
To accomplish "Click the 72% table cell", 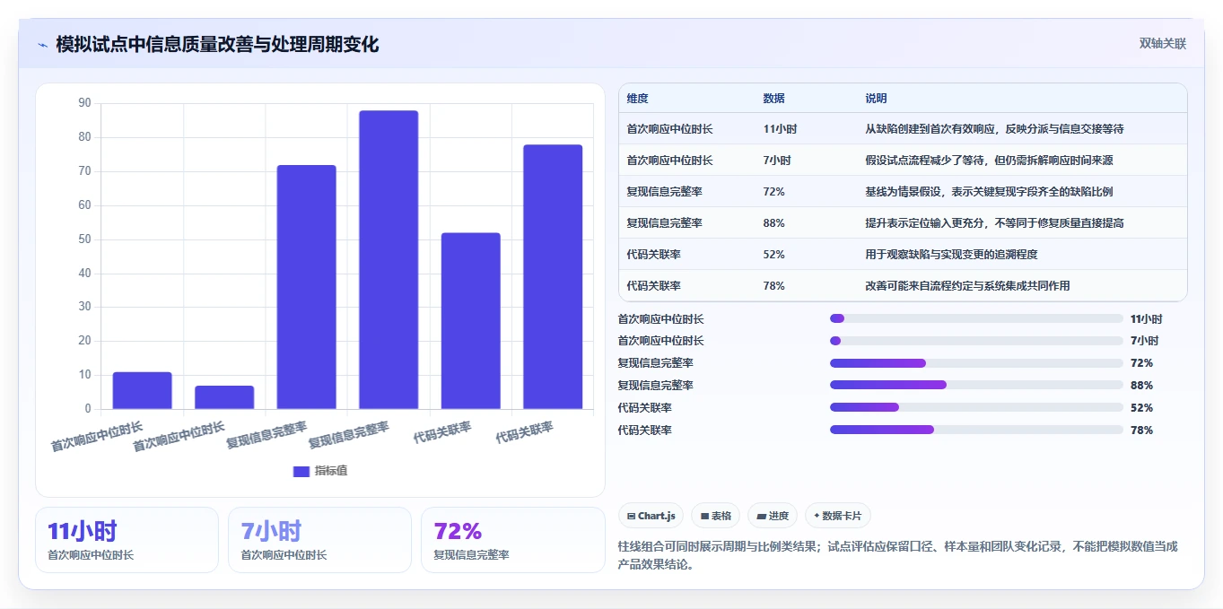I will 774,192.
